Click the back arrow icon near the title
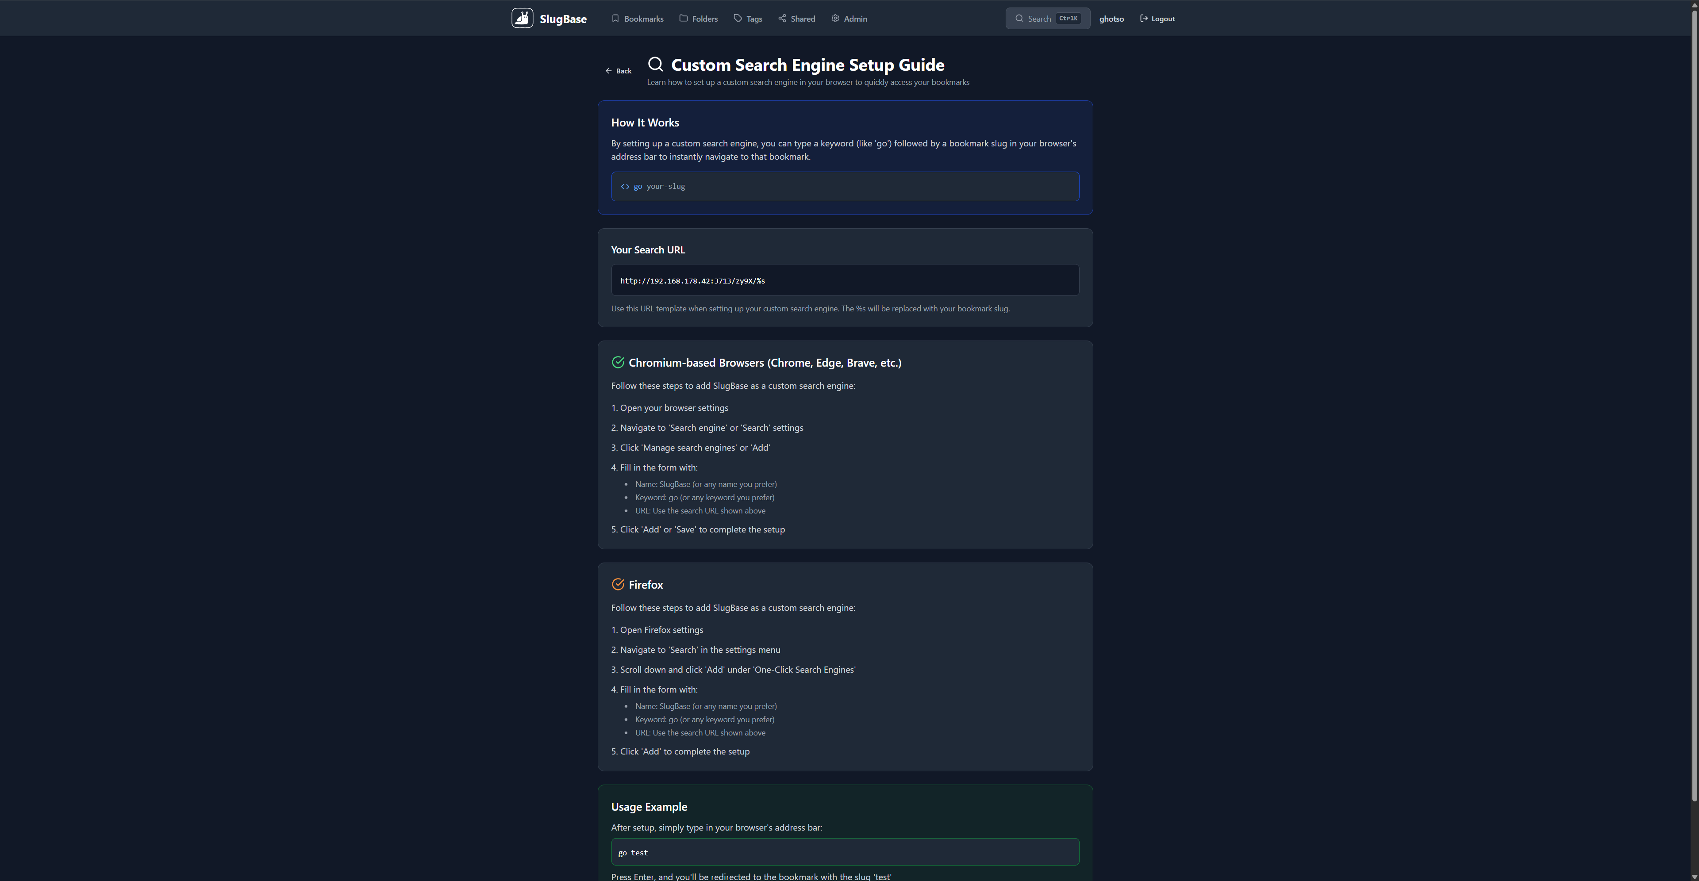The height and width of the screenshot is (881, 1699). [x=608, y=70]
